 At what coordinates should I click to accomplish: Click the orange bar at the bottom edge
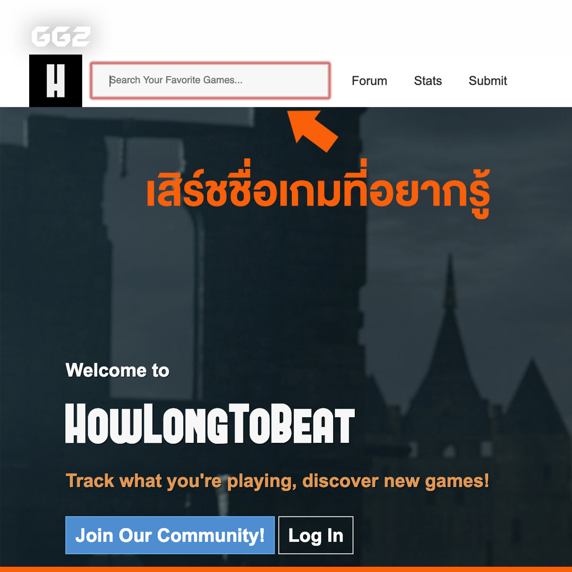tap(286, 569)
